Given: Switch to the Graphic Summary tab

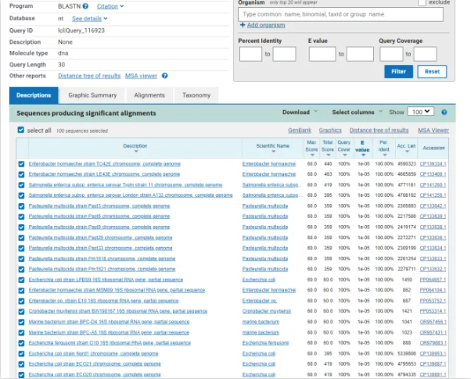Looking at the screenshot, I should pos(92,95).
